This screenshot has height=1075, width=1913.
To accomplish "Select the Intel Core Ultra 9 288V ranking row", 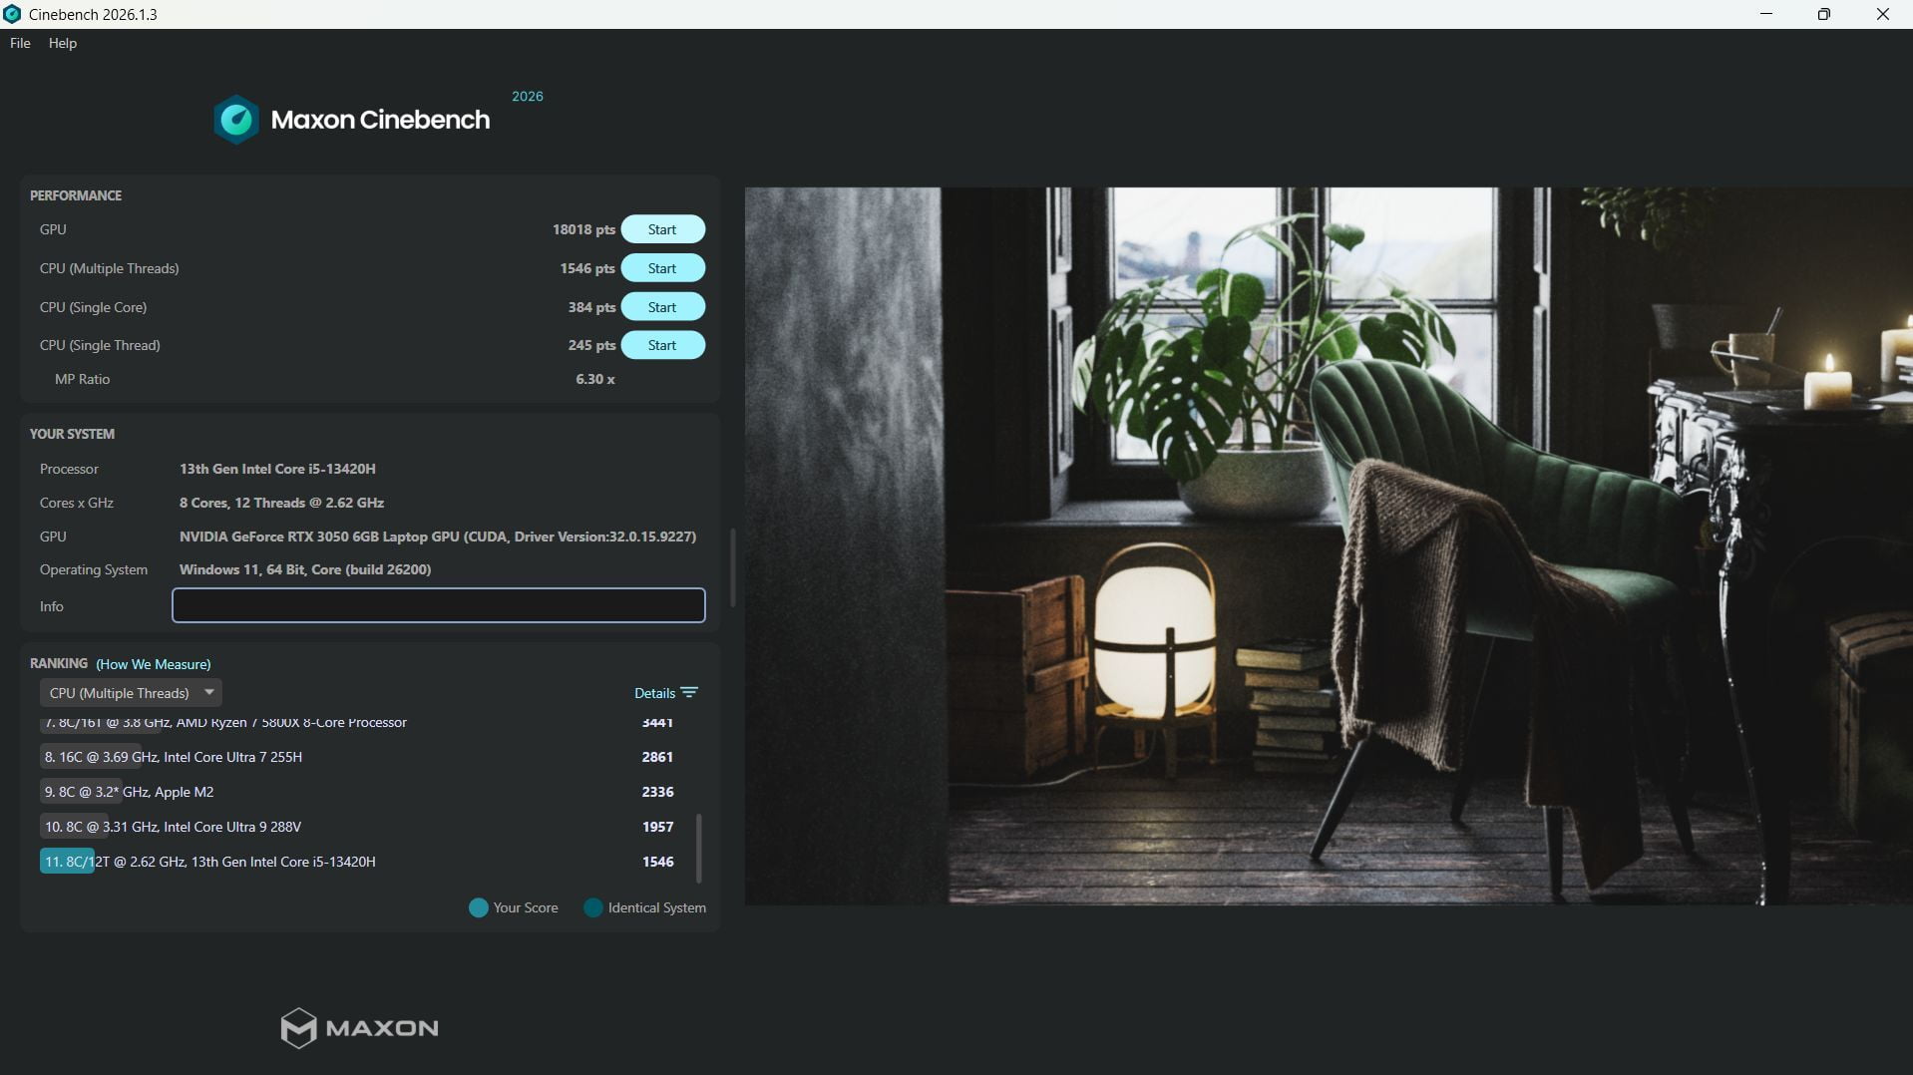I will click(359, 827).
